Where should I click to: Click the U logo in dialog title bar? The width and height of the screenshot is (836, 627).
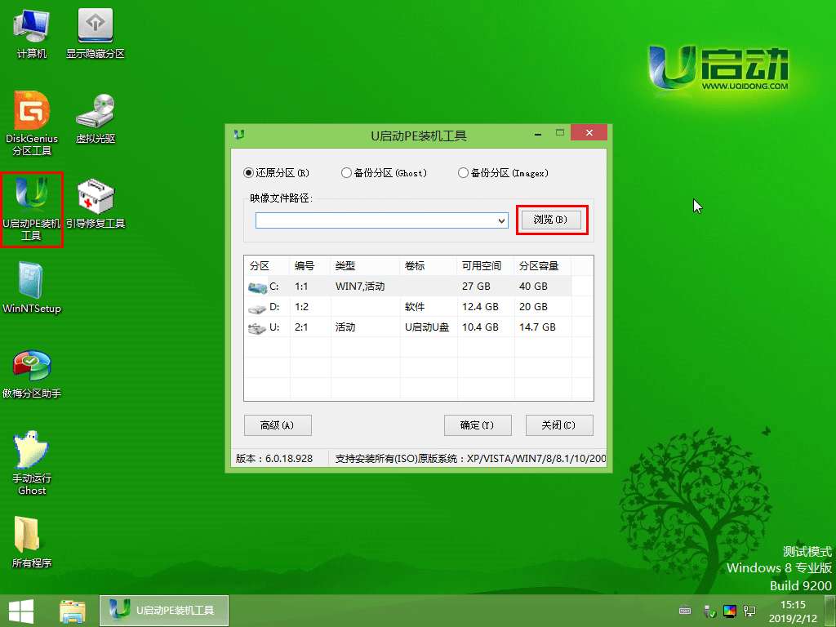pos(239,135)
